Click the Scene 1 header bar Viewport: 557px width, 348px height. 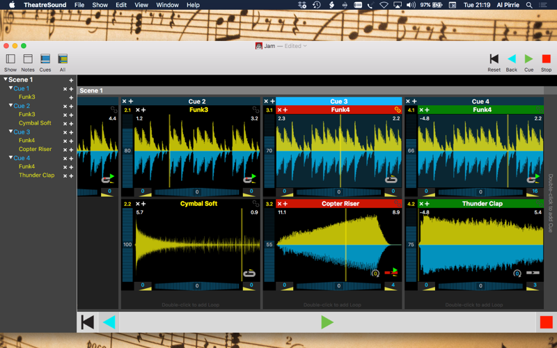311,90
